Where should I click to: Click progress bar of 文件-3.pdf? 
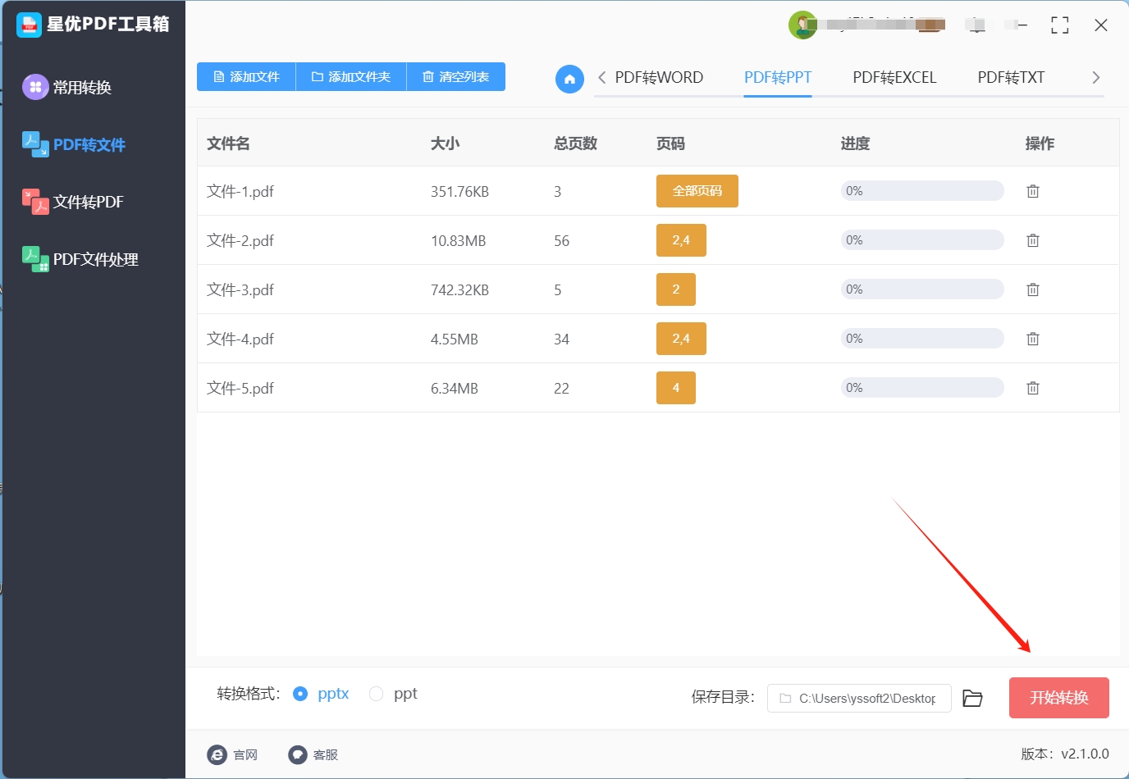tap(922, 289)
